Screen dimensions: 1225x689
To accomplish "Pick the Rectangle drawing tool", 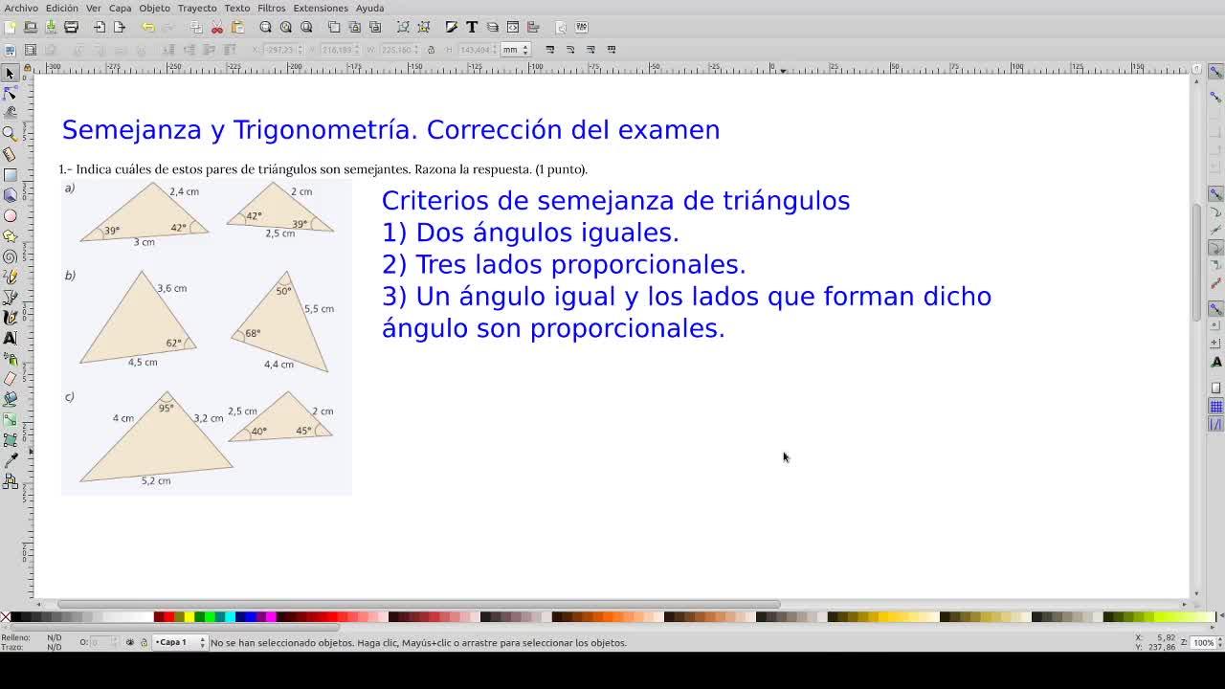I will pyautogui.click(x=11, y=175).
